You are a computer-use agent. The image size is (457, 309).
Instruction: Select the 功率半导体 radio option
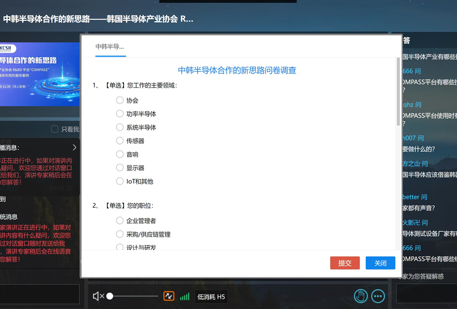pos(119,114)
